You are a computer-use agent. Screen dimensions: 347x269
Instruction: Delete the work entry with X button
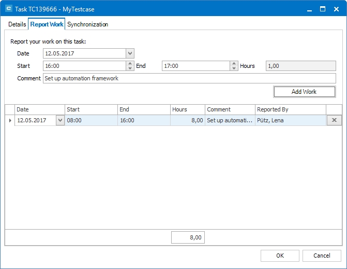[x=334, y=120]
